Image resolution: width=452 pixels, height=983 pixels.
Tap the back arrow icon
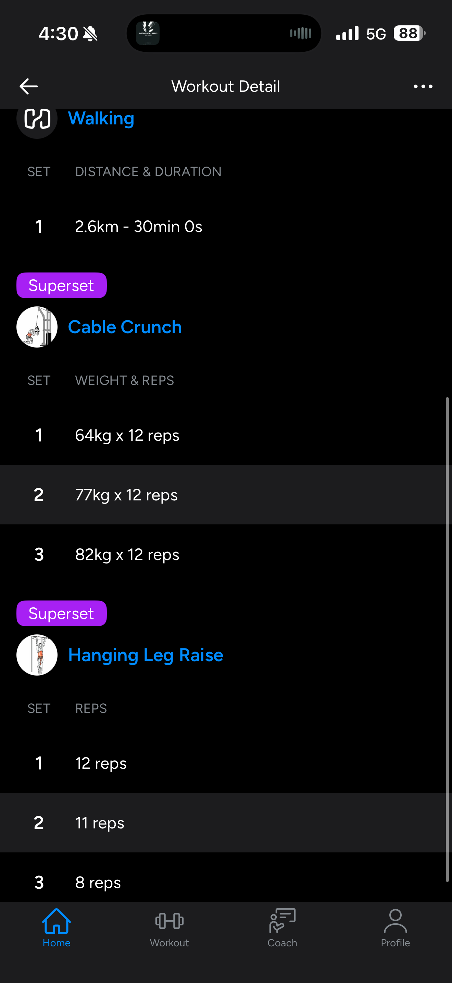click(28, 86)
